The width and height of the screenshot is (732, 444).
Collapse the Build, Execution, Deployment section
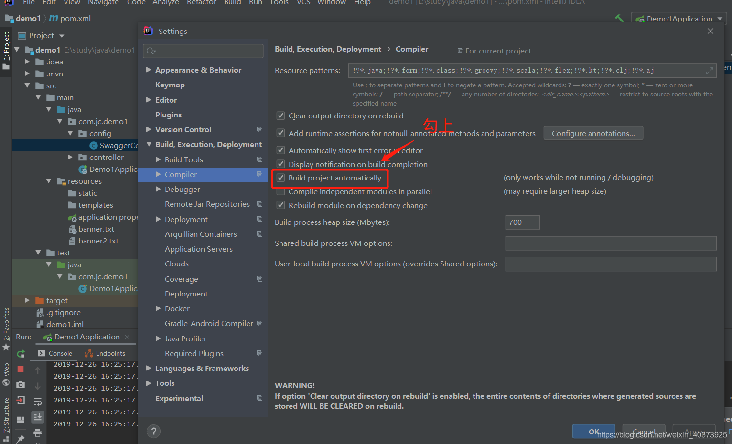(x=148, y=144)
